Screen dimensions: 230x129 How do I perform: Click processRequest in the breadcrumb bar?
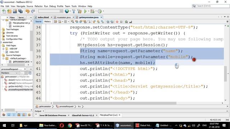click(x=66, y=106)
